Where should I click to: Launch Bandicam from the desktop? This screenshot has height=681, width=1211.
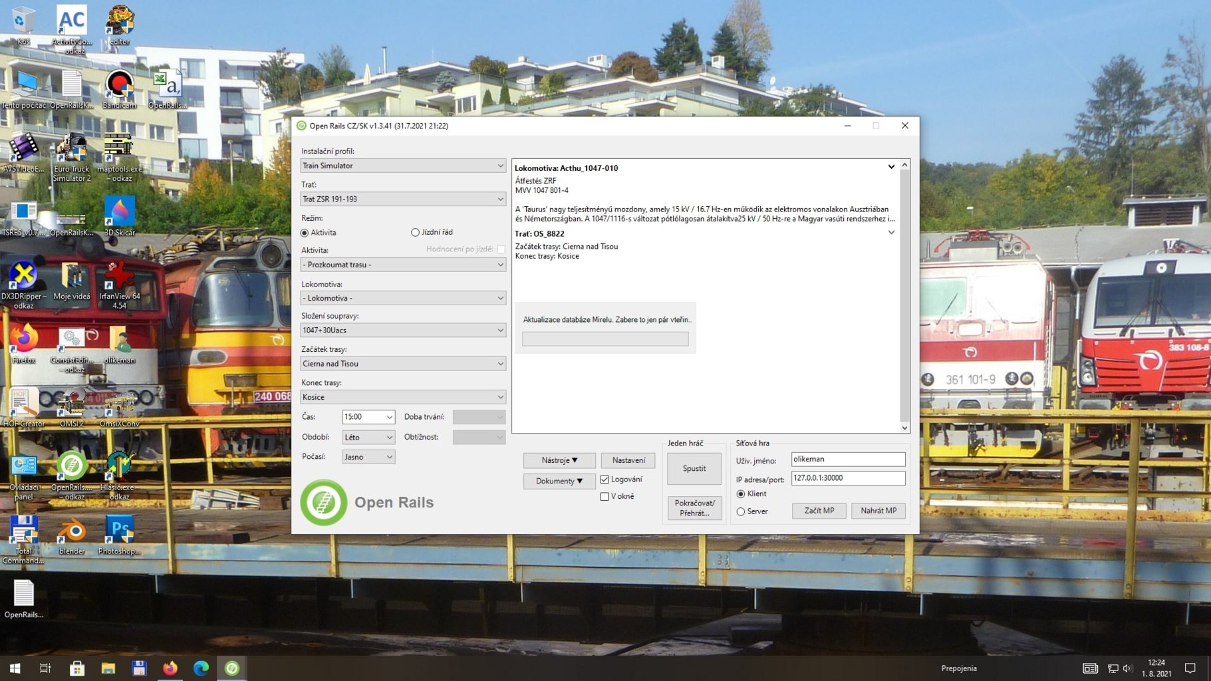point(120,89)
